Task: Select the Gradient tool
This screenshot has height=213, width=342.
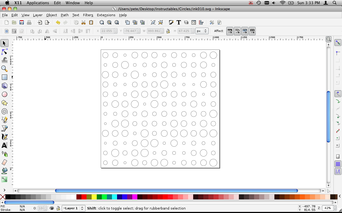Action: tap(4, 179)
